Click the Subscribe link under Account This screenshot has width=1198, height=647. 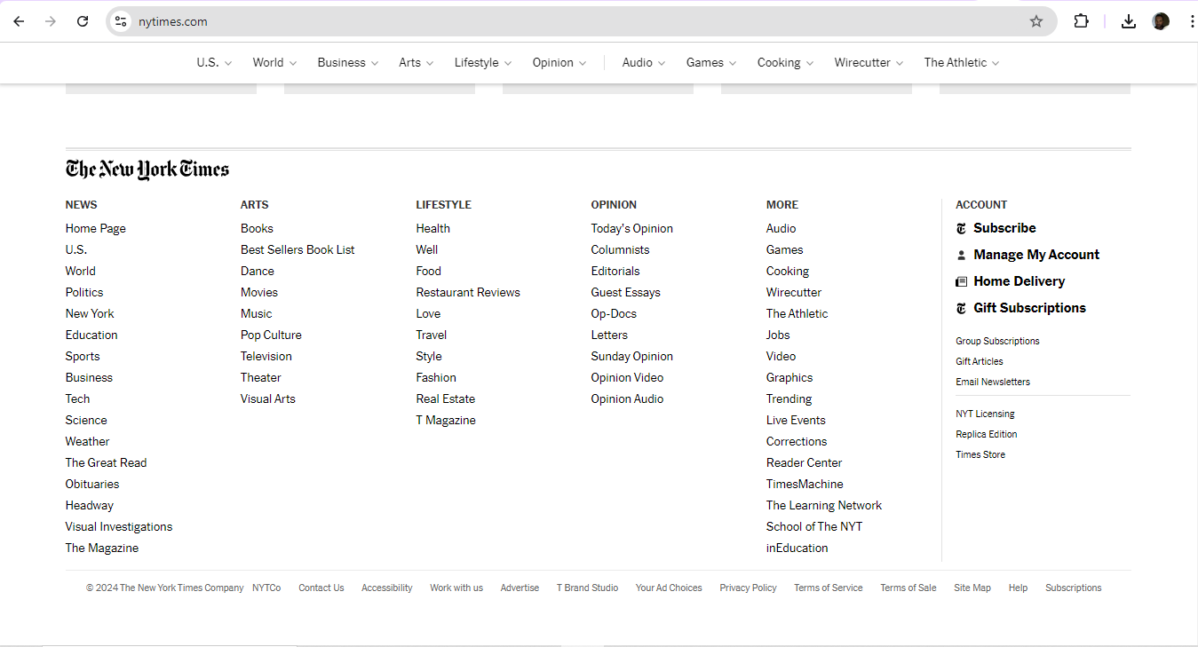coord(1004,228)
